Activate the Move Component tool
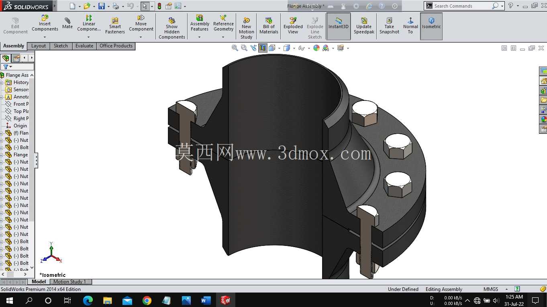547x307 pixels. click(141, 23)
